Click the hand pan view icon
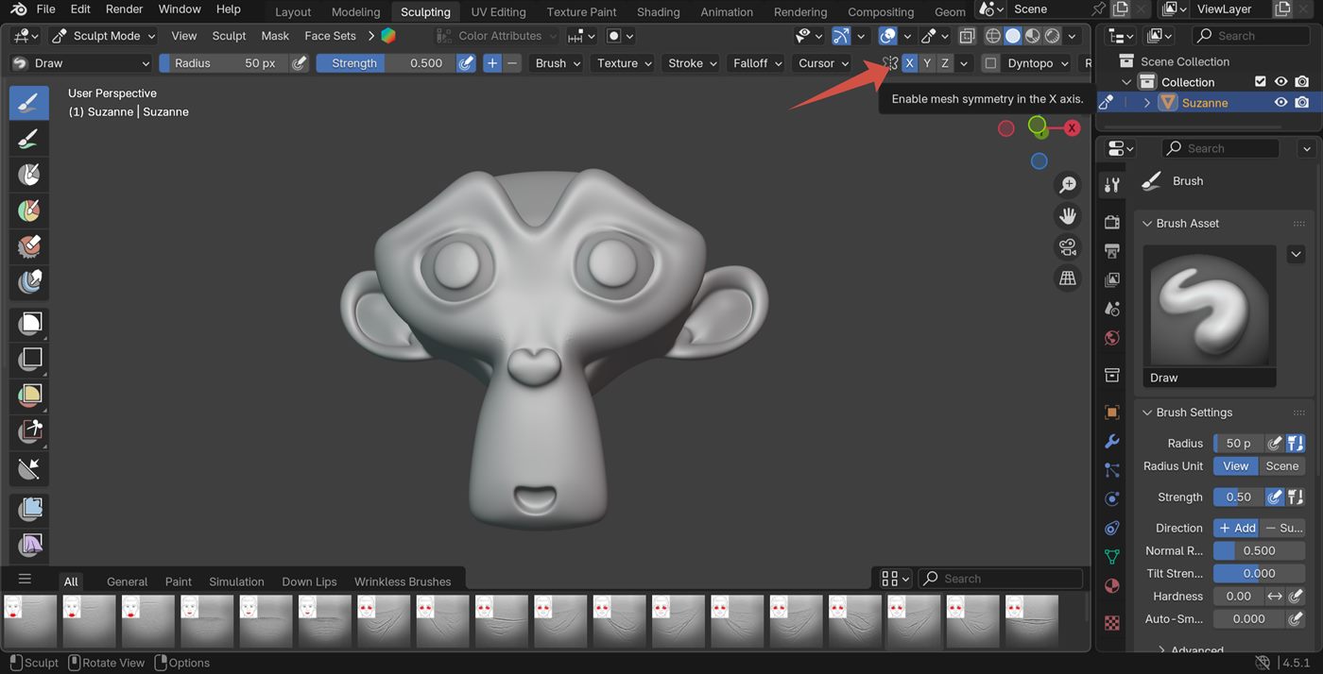The width and height of the screenshot is (1323, 674). pyautogui.click(x=1068, y=216)
